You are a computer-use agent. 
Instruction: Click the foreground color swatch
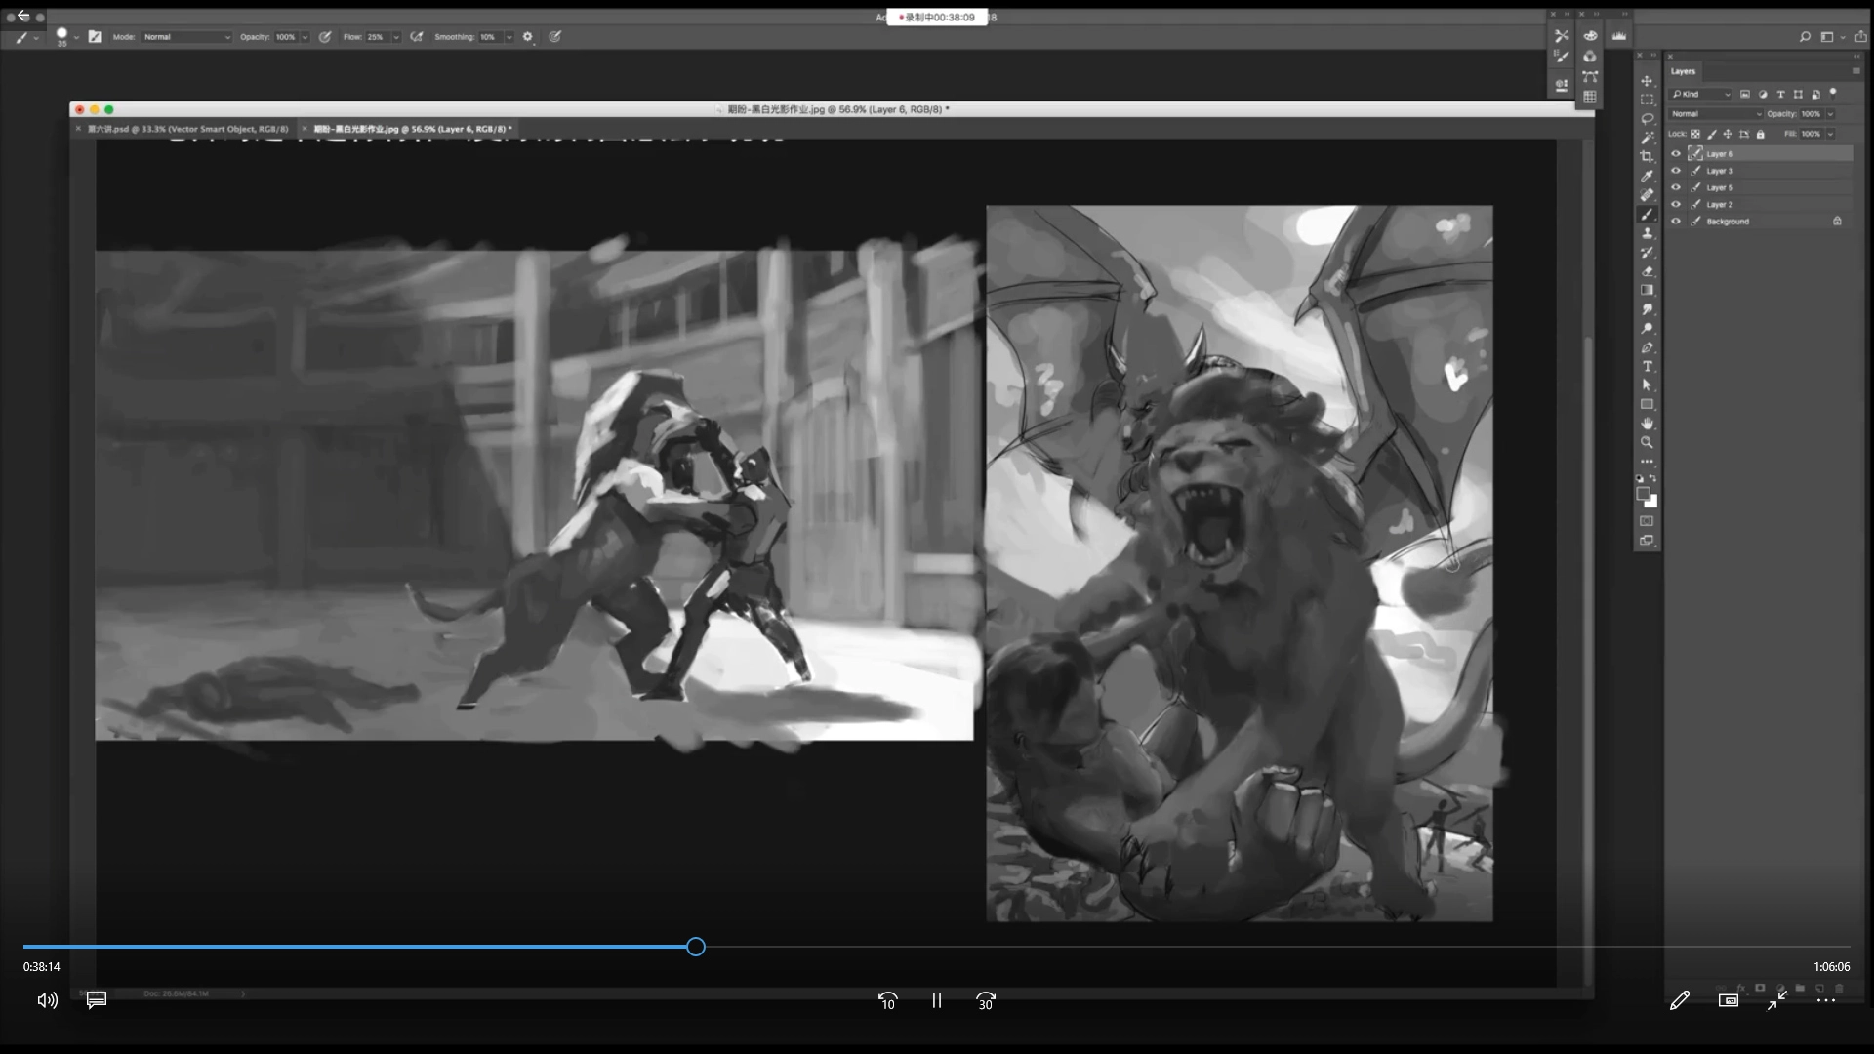coord(1643,494)
